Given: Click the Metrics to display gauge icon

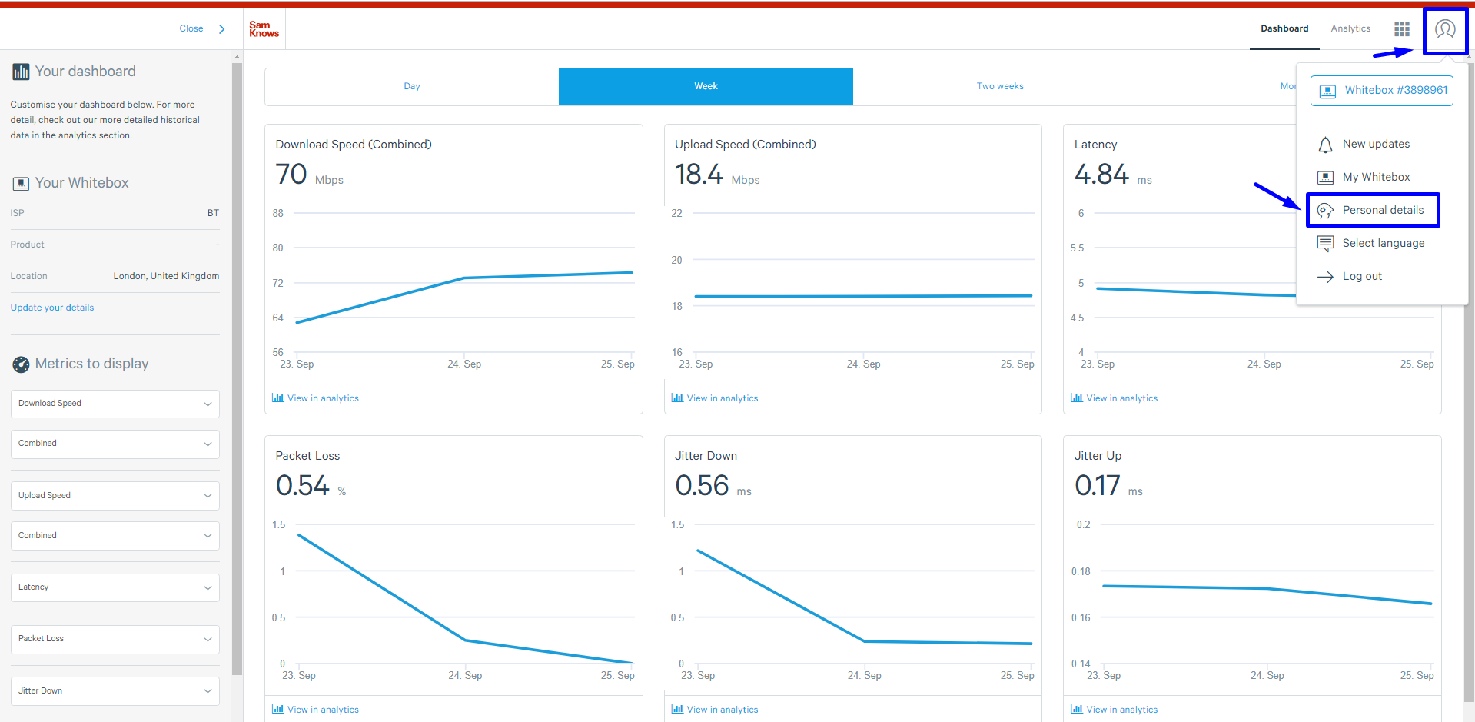Looking at the screenshot, I should (21, 364).
